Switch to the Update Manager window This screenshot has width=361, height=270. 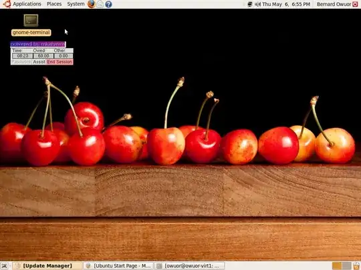[x=47, y=266]
